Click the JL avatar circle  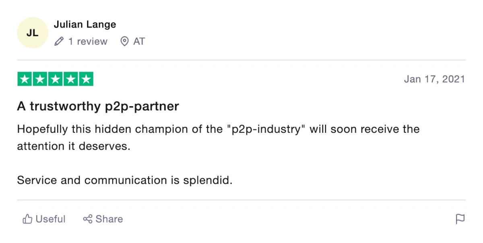tap(33, 33)
